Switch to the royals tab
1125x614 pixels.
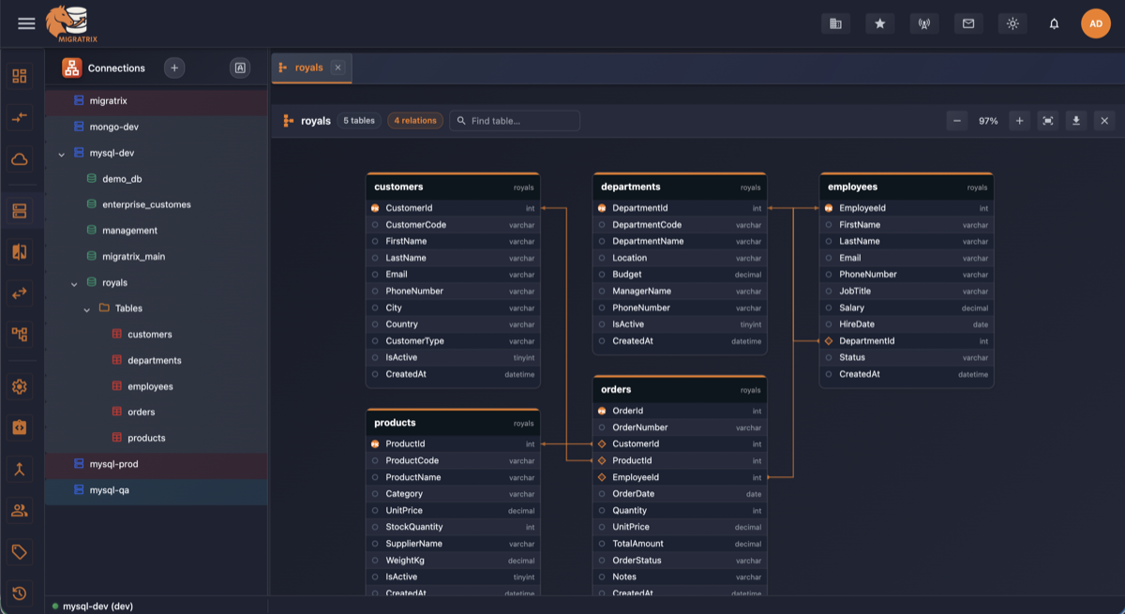coord(309,67)
